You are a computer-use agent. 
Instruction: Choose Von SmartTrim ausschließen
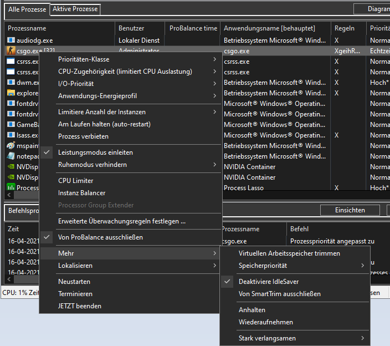click(x=295, y=294)
